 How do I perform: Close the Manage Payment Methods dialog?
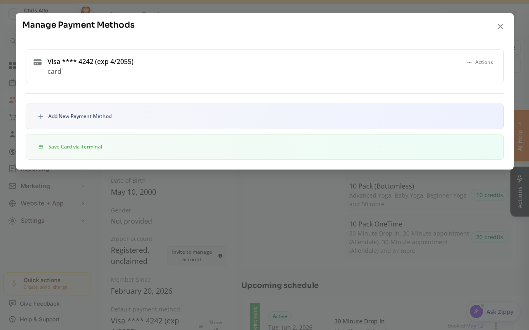coord(500,26)
